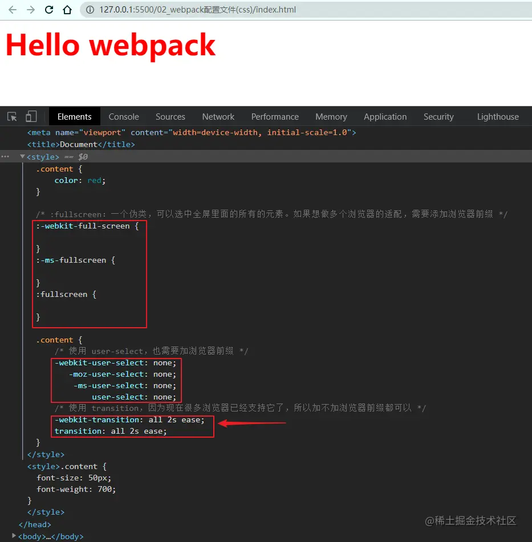This screenshot has height=542, width=532.
Task: Click the unprefixed transition: all 2s ease line
Action: [x=111, y=431]
